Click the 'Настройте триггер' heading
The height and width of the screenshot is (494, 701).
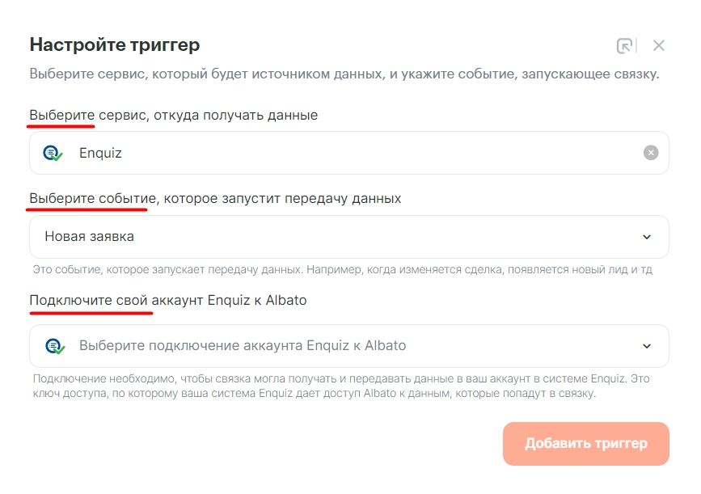point(115,44)
